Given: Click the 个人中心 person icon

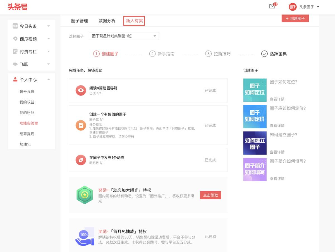Looking at the screenshot, I should pyautogui.click(x=15, y=79).
